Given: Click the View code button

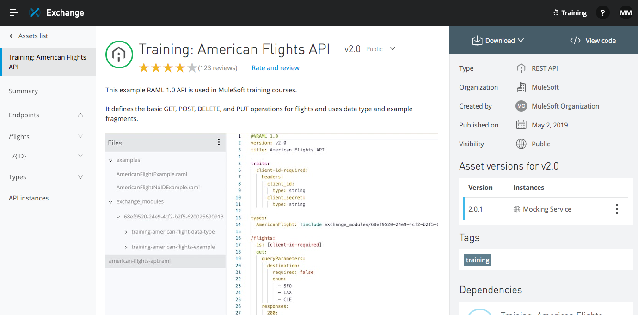Looking at the screenshot, I should [x=593, y=40].
